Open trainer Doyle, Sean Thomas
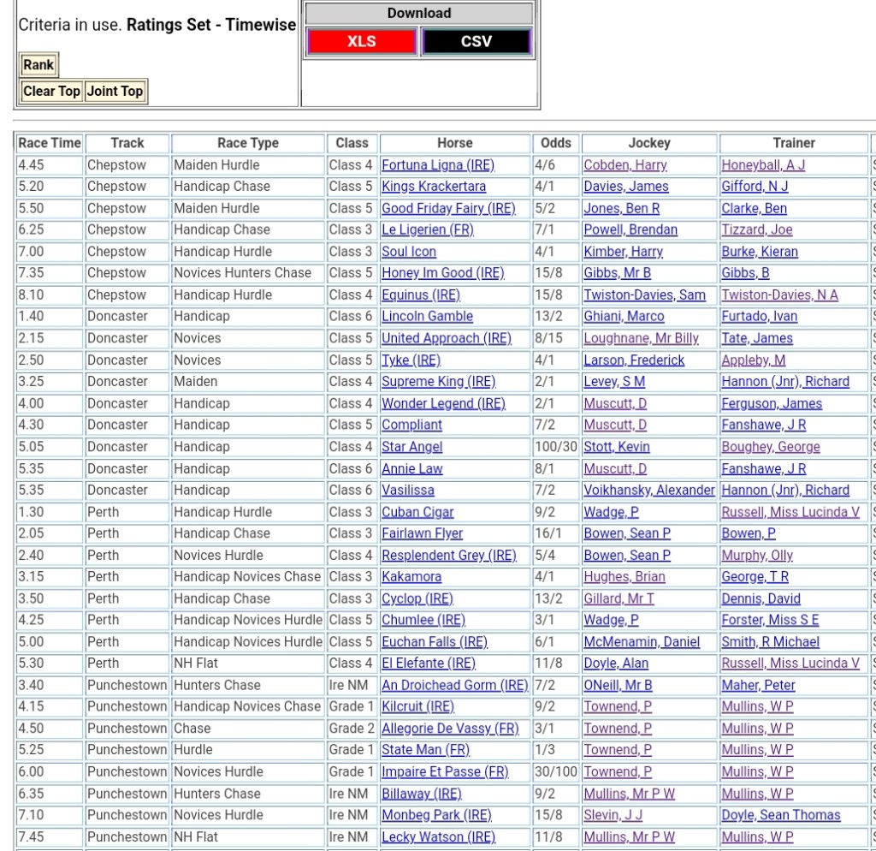The width and height of the screenshot is (876, 851). point(780,815)
